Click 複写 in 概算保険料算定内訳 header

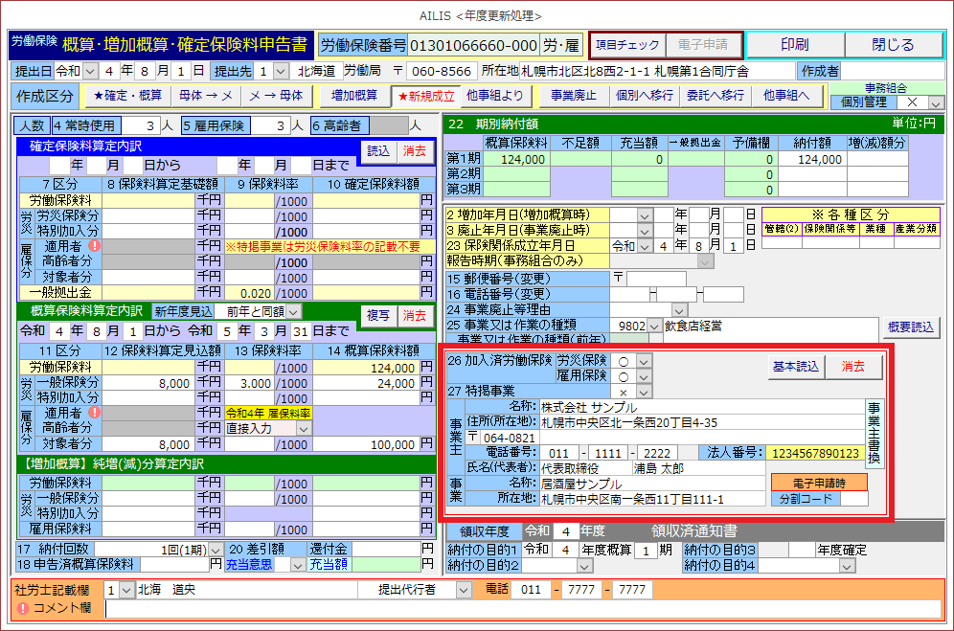coord(377,315)
